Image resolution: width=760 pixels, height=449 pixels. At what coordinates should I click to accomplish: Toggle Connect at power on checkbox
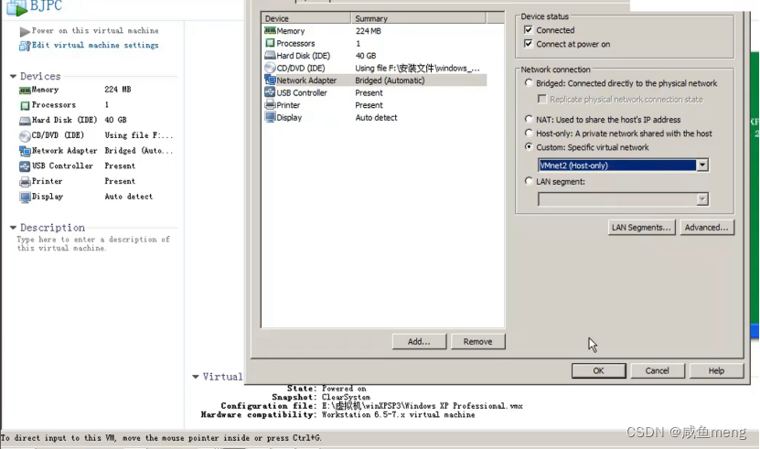[529, 44]
